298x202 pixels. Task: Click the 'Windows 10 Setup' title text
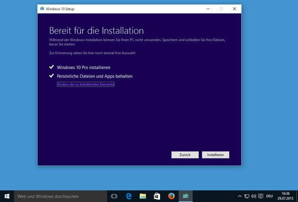click(x=60, y=9)
